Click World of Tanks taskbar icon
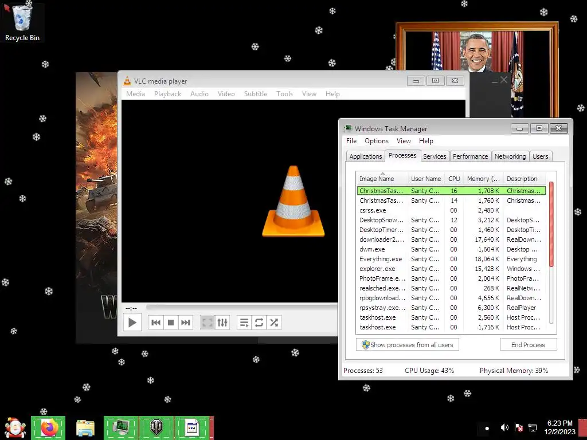 pyautogui.click(x=156, y=427)
